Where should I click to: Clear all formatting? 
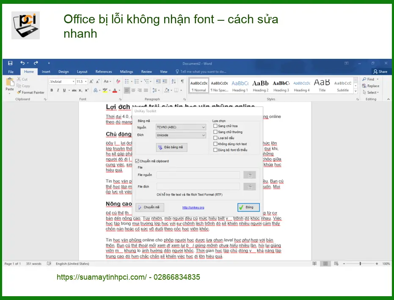pyautogui.click(x=118, y=81)
